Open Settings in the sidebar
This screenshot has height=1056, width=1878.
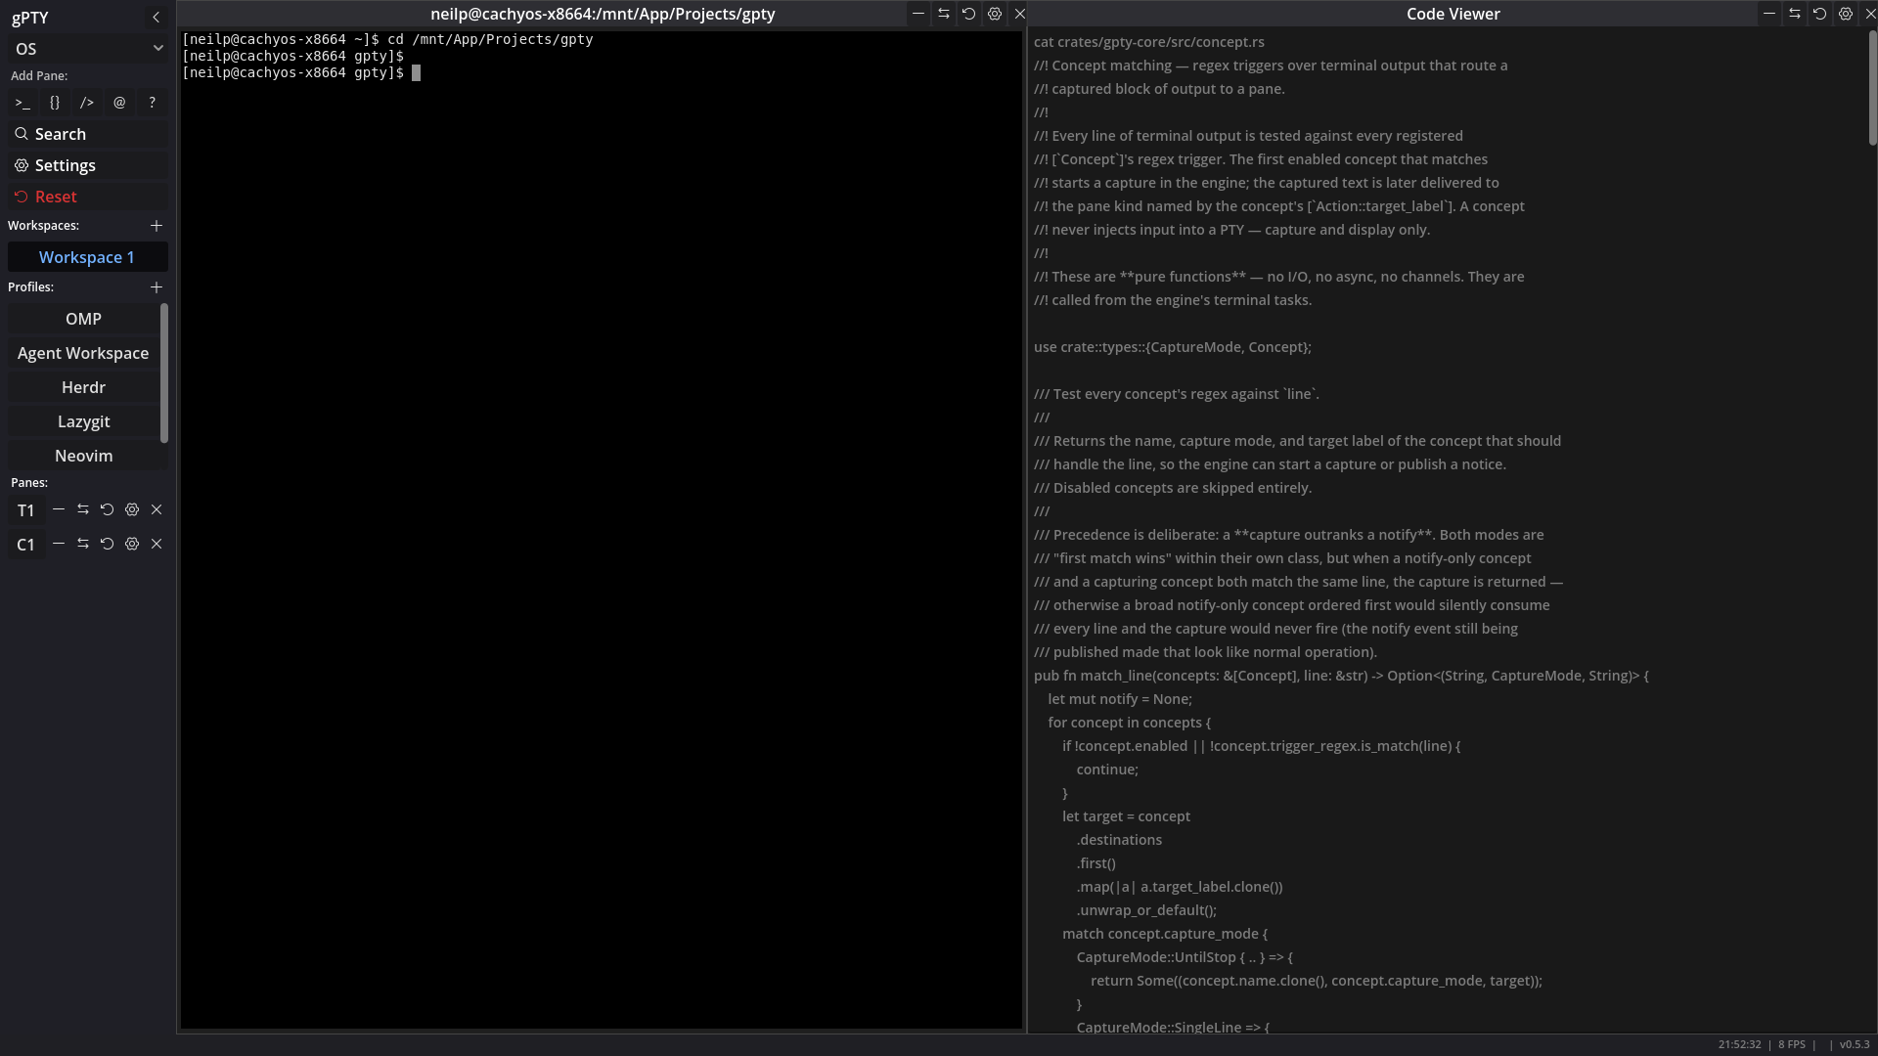[88, 165]
